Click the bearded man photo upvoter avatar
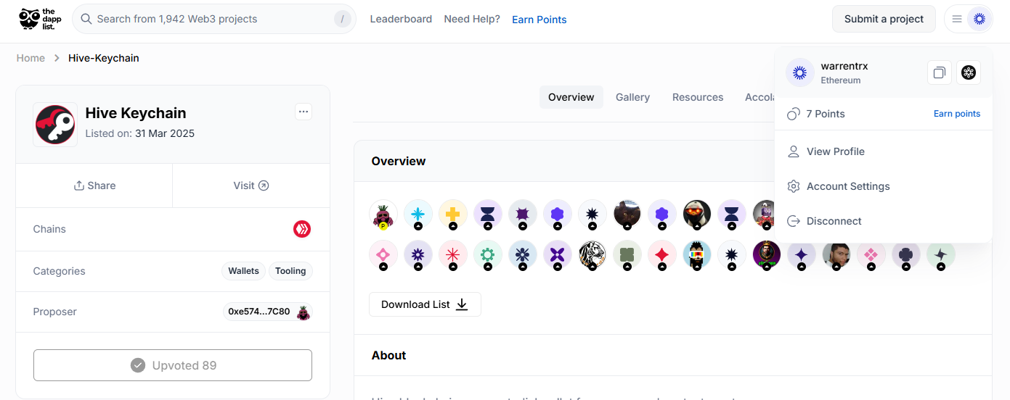Viewport: 1010px width, 400px height. point(836,254)
